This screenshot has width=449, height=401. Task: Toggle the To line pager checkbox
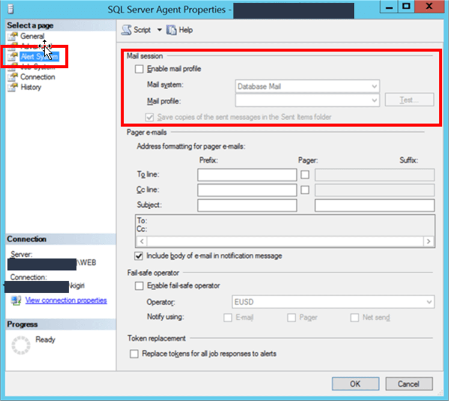(x=305, y=175)
